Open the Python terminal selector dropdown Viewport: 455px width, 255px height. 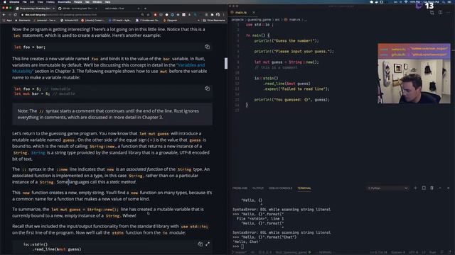387,188
